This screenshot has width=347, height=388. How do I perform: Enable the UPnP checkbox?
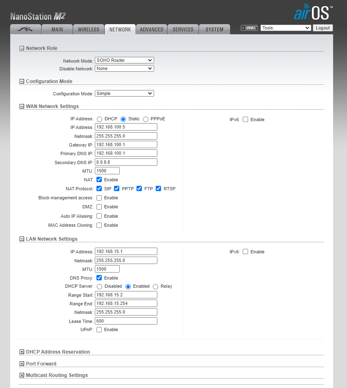(99, 329)
